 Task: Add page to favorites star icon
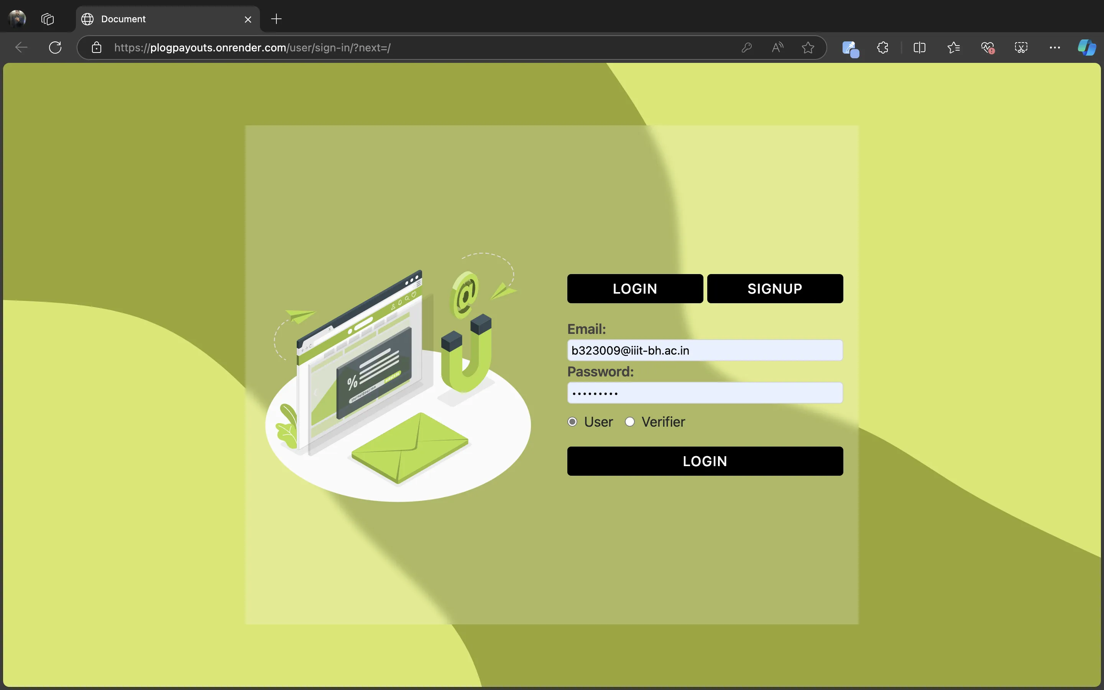(808, 48)
